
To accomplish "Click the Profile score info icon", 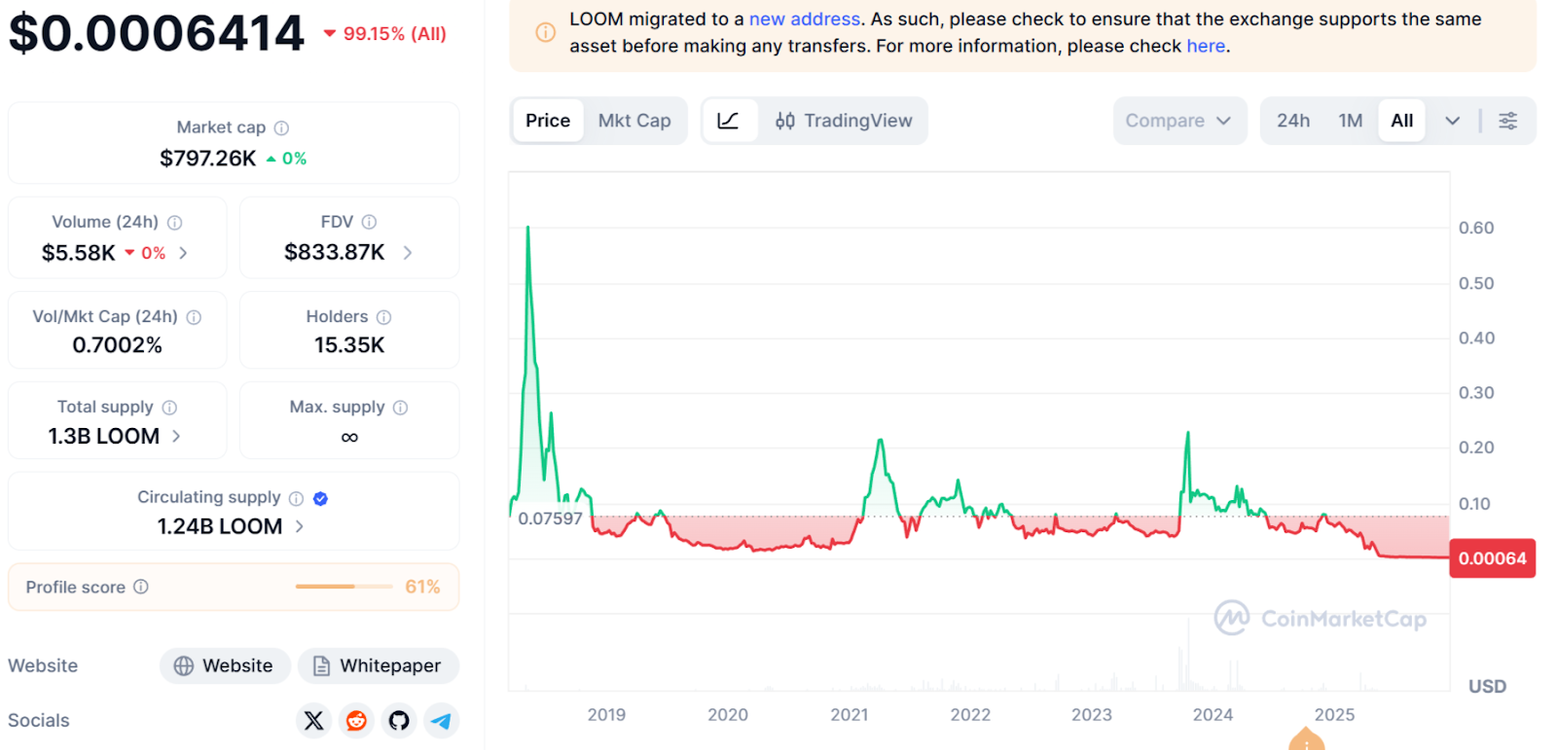I will (x=141, y=587).
